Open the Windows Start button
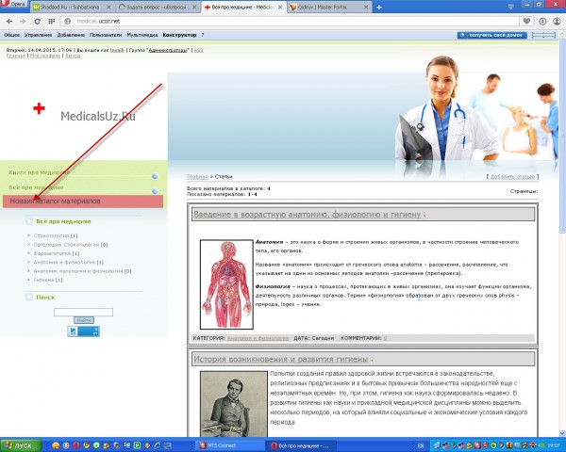The image size is (566, 452). click(21, 445)
